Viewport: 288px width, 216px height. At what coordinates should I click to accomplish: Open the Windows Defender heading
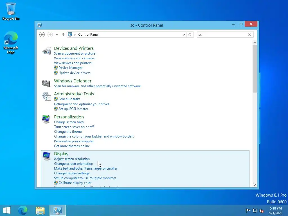click(x=73, y=81)
